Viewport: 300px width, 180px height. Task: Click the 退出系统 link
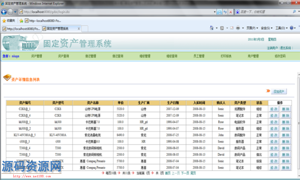point(286,48)
